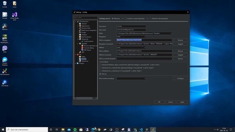Focus the settings filter field
Viewport: 235px width, 132px height.
coord(86,18)
